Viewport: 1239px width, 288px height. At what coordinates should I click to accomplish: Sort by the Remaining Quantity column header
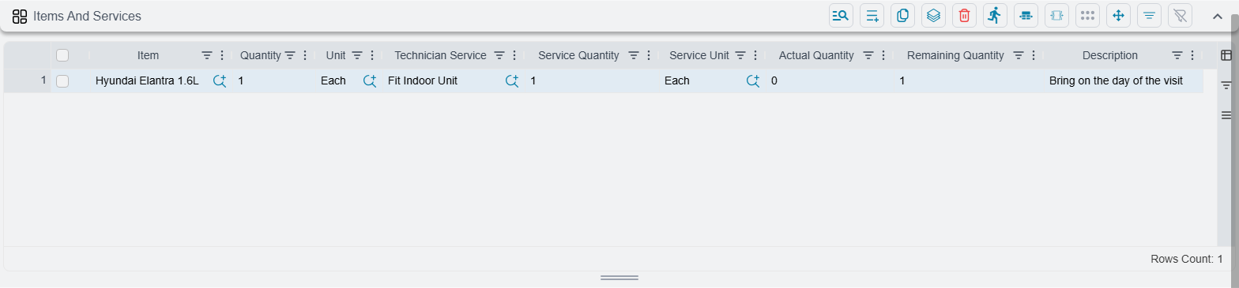[x=955, y=55]
